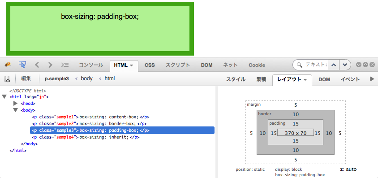Click the display: block text

click(x=288, y=169)
